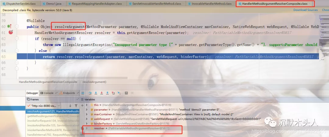Click the Frames panel layout icon

pyautogui.click(x=29, y=100)
